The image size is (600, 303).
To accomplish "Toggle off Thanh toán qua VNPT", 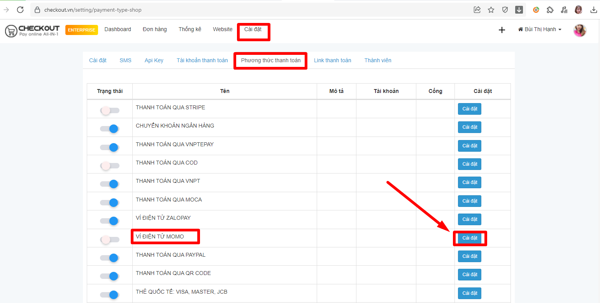I will [110, 184].
